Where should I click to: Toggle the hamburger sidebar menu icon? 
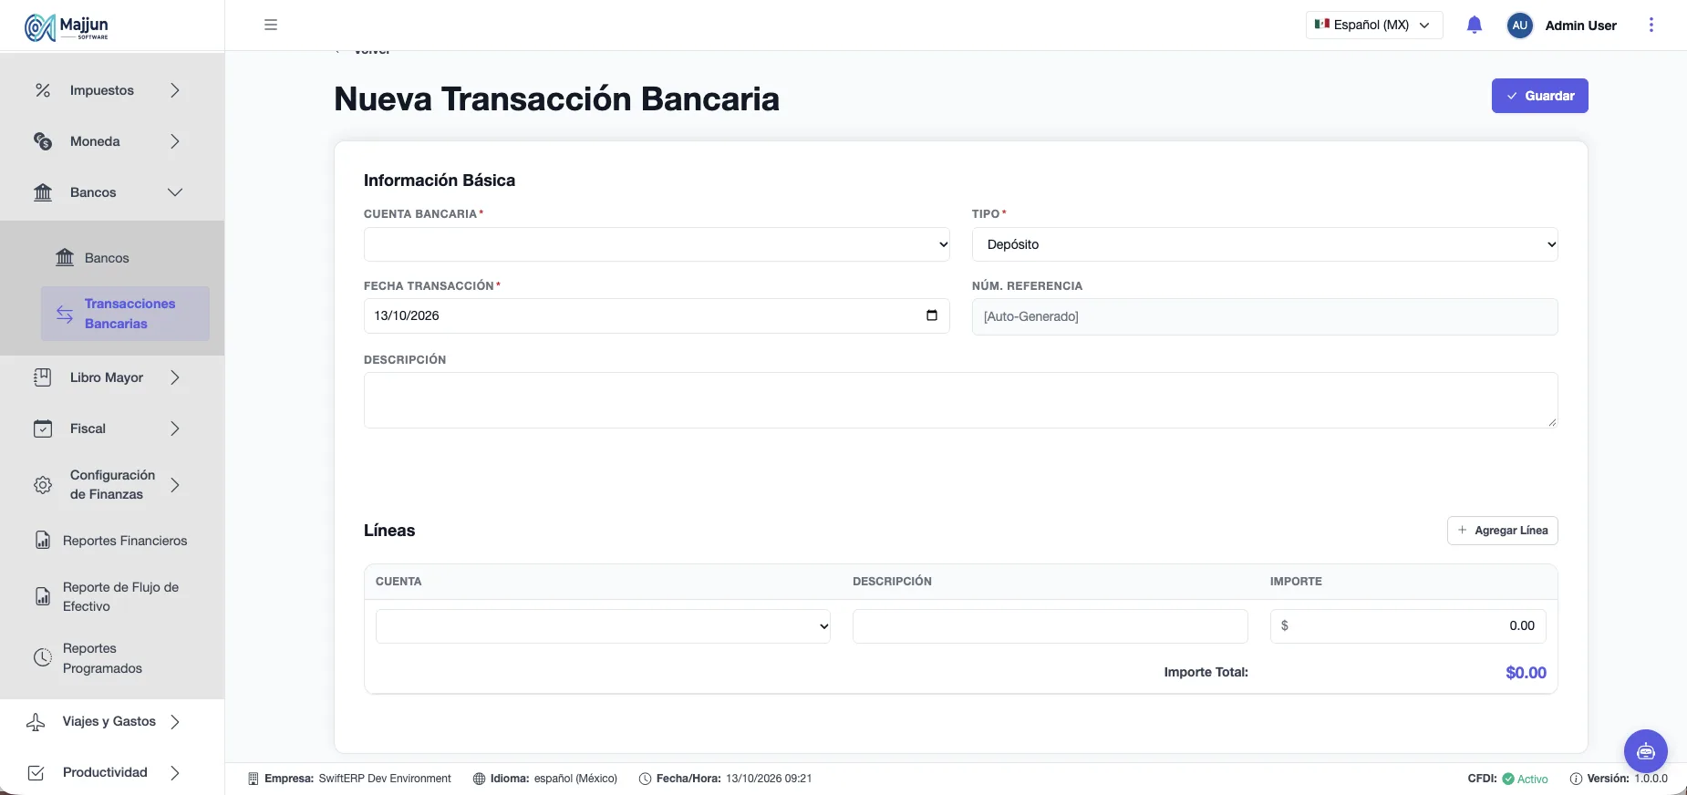pyautogui.click(x=271, y=25)
